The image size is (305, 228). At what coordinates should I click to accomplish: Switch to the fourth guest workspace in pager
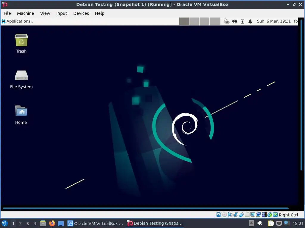point(215,21)
